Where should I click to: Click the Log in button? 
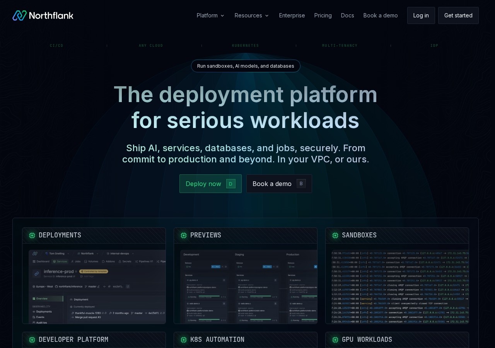(421, 15)
